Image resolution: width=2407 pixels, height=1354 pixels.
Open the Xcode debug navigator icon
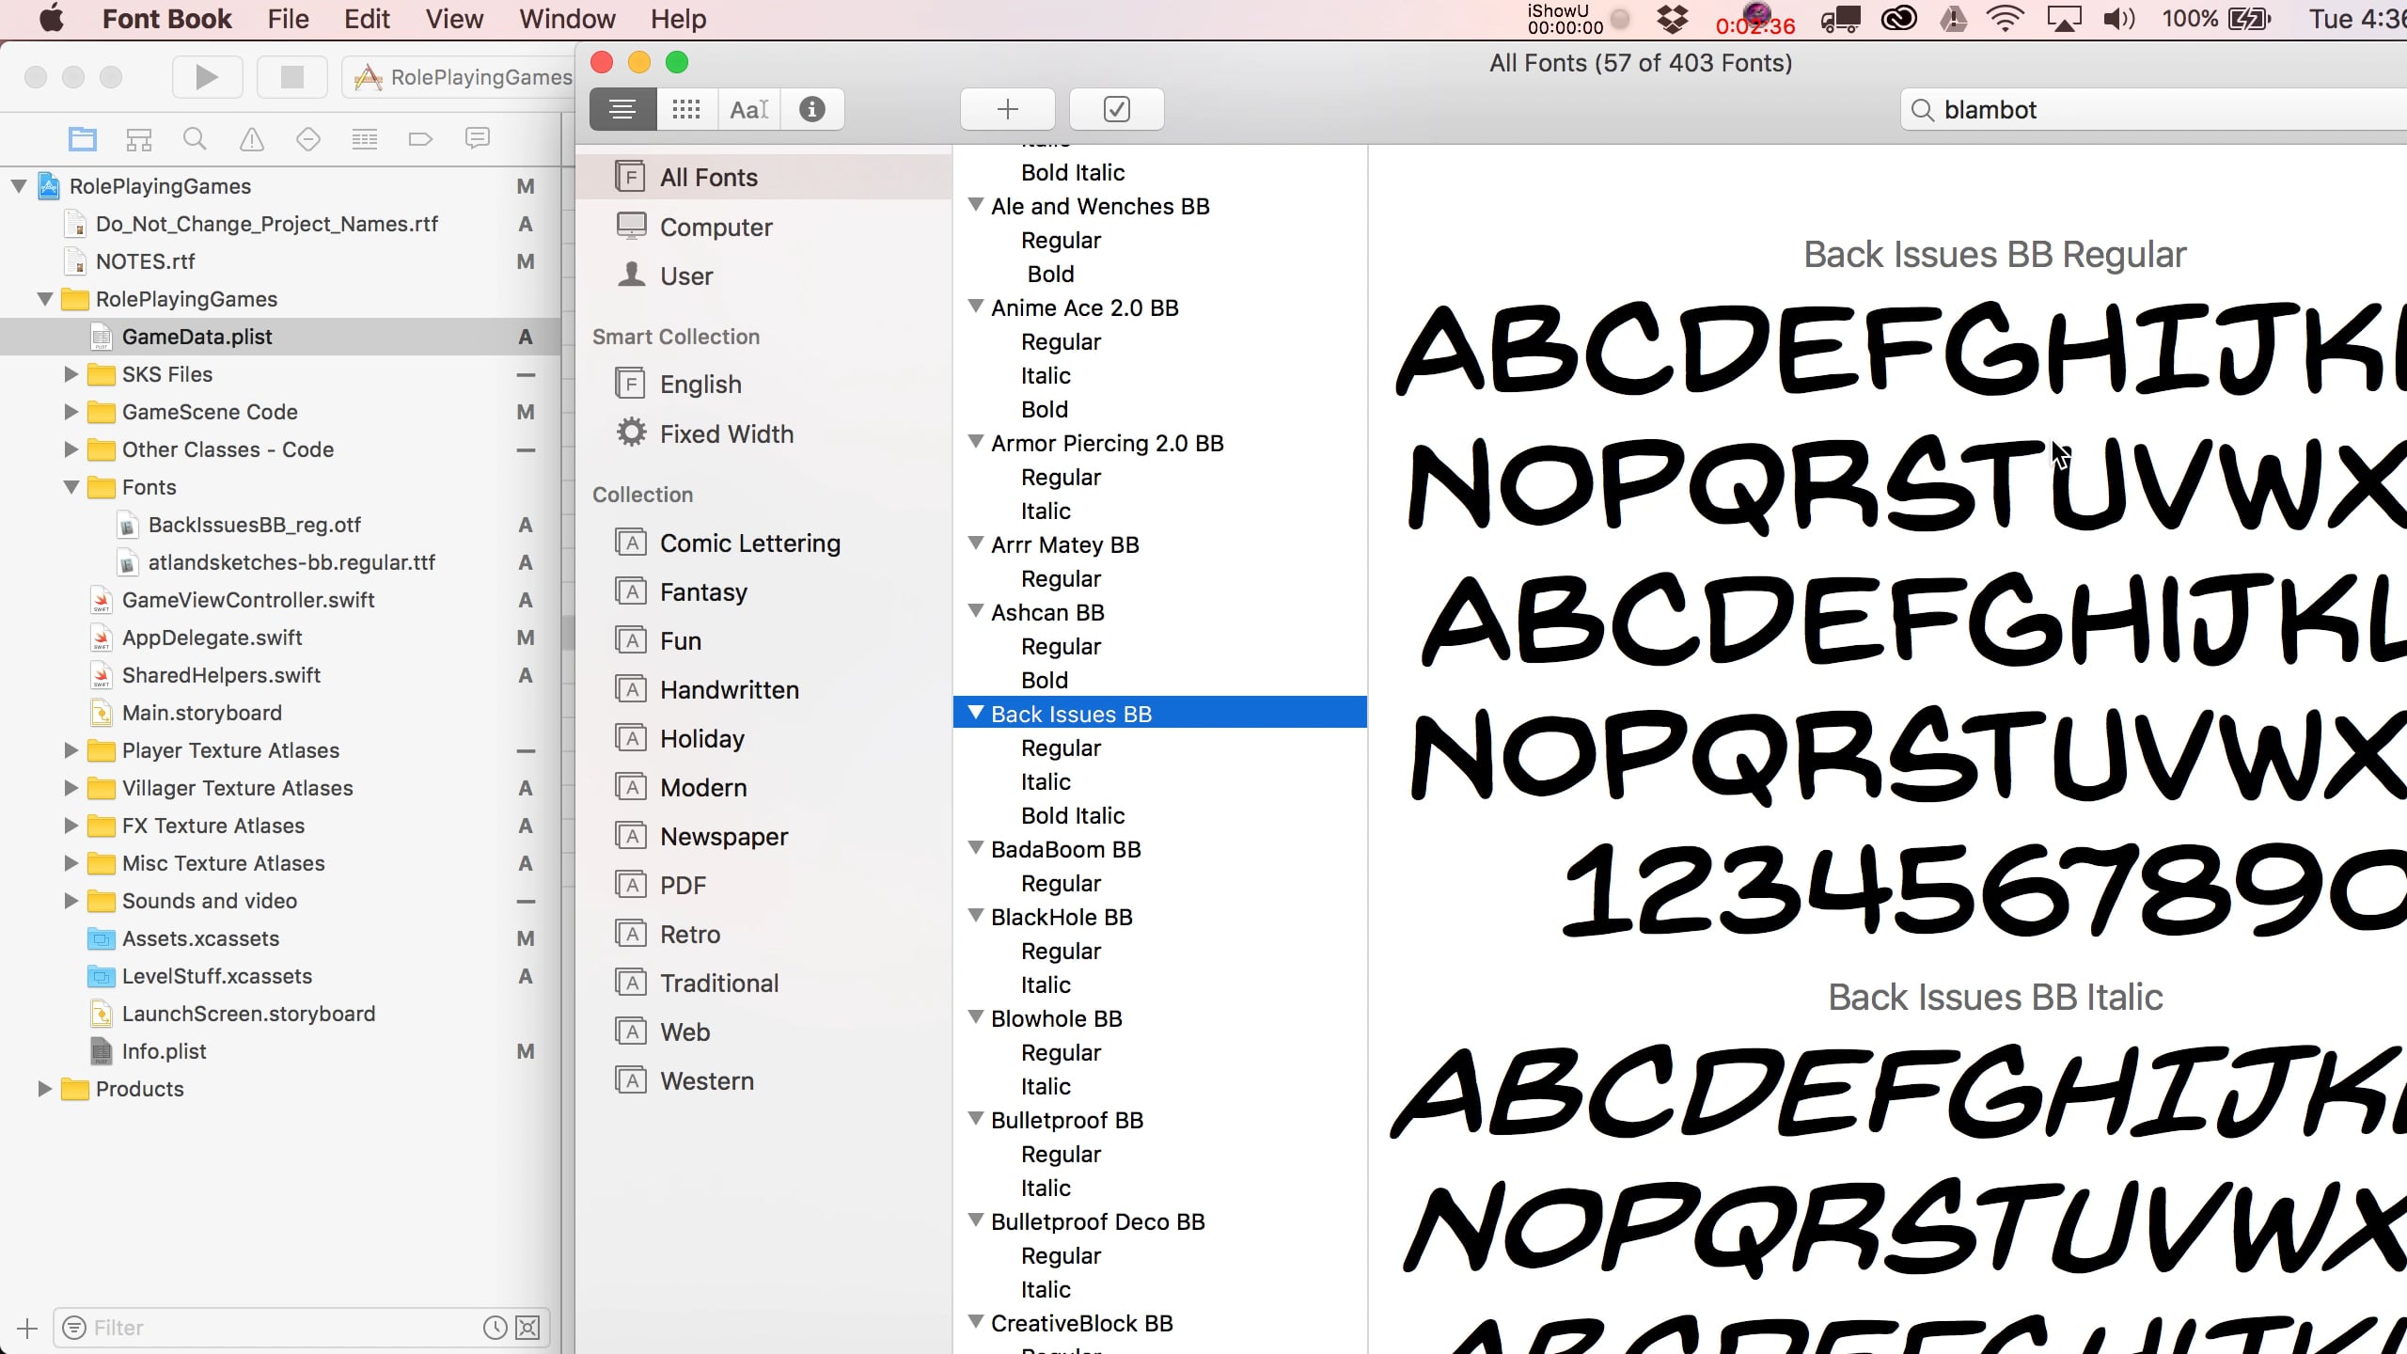click(x=365, y=139)
